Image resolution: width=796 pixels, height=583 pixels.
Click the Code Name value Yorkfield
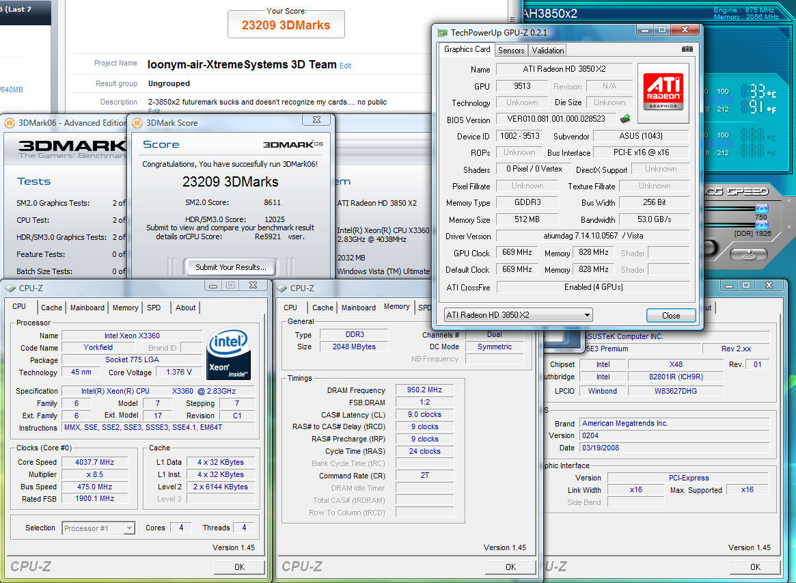pos(98,347)
